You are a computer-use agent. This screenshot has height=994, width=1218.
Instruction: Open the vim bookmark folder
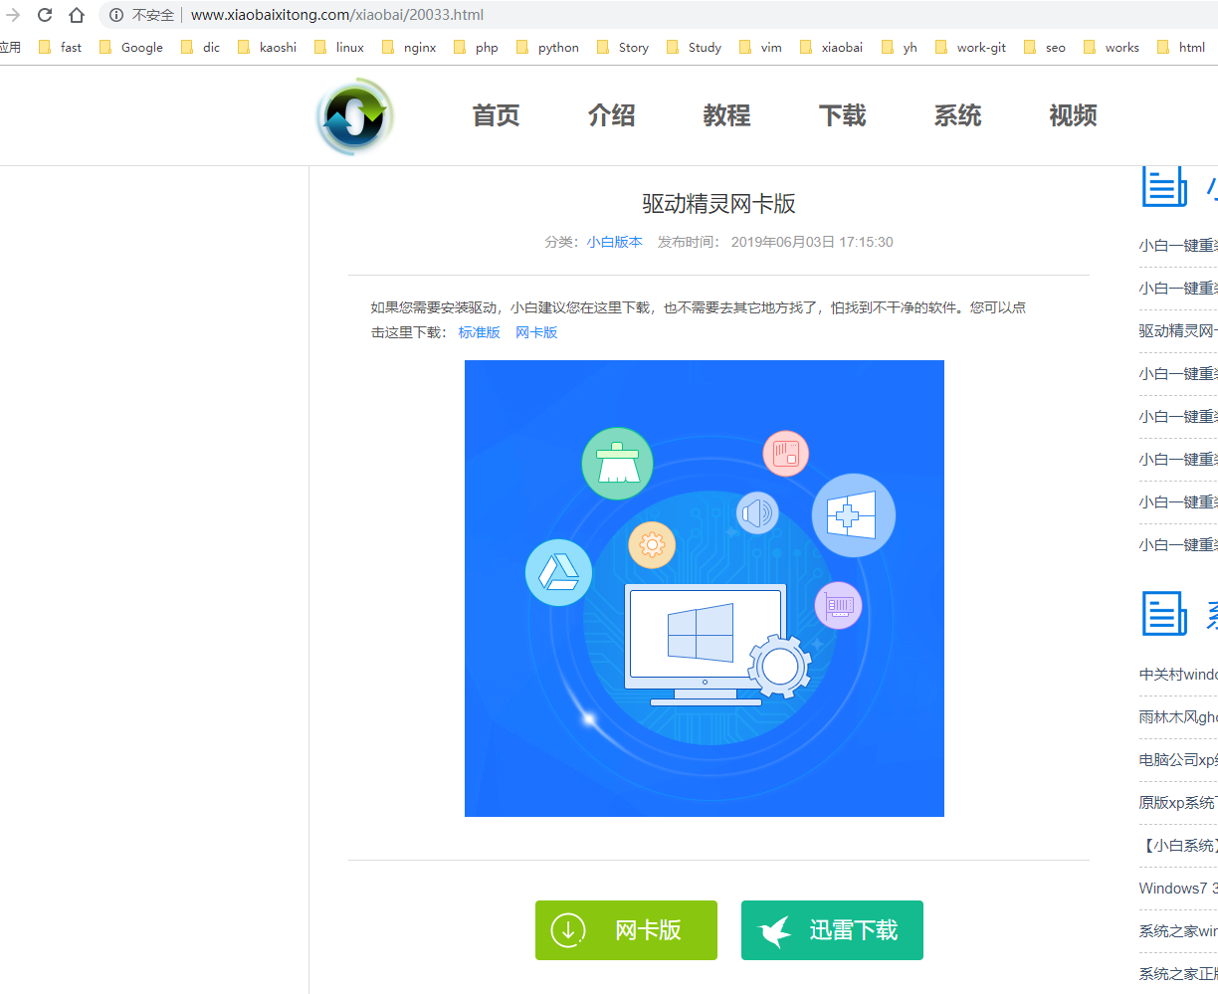769,47
